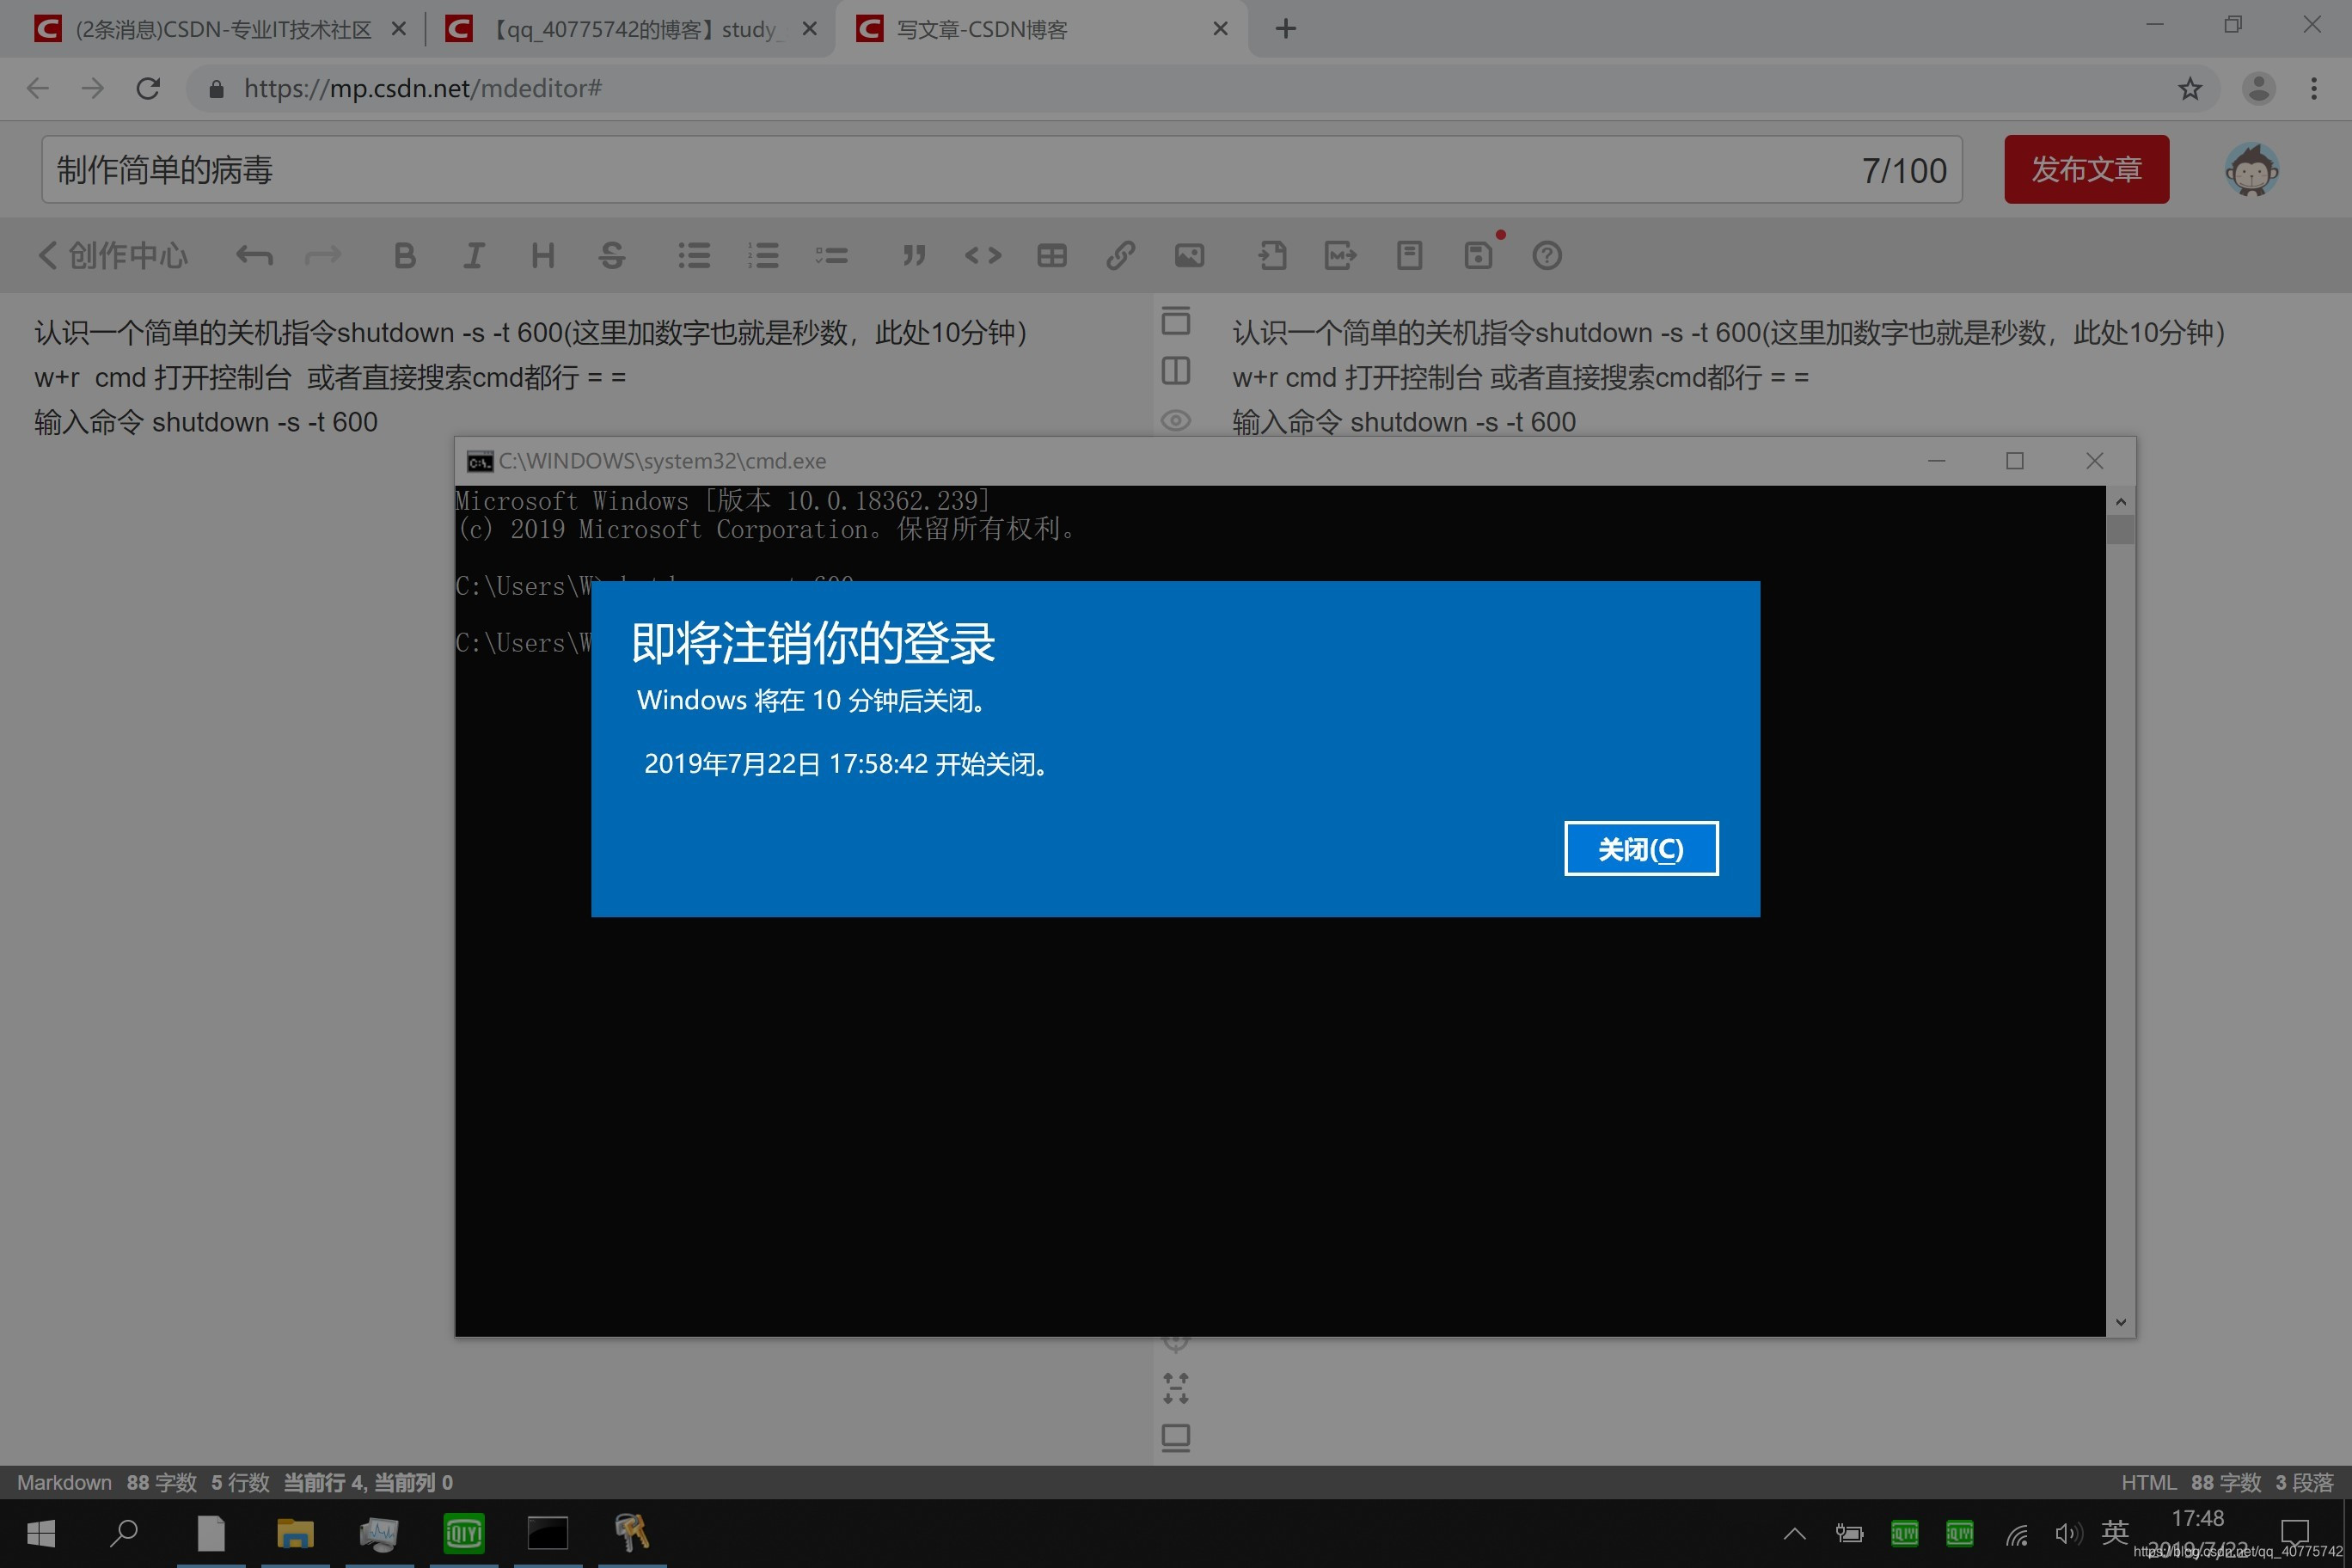Viewport: 2352px width, 1568px height.
Task: Toggle preview with the eye icon
Action: pyautogui.click(x=1176, y=421)
